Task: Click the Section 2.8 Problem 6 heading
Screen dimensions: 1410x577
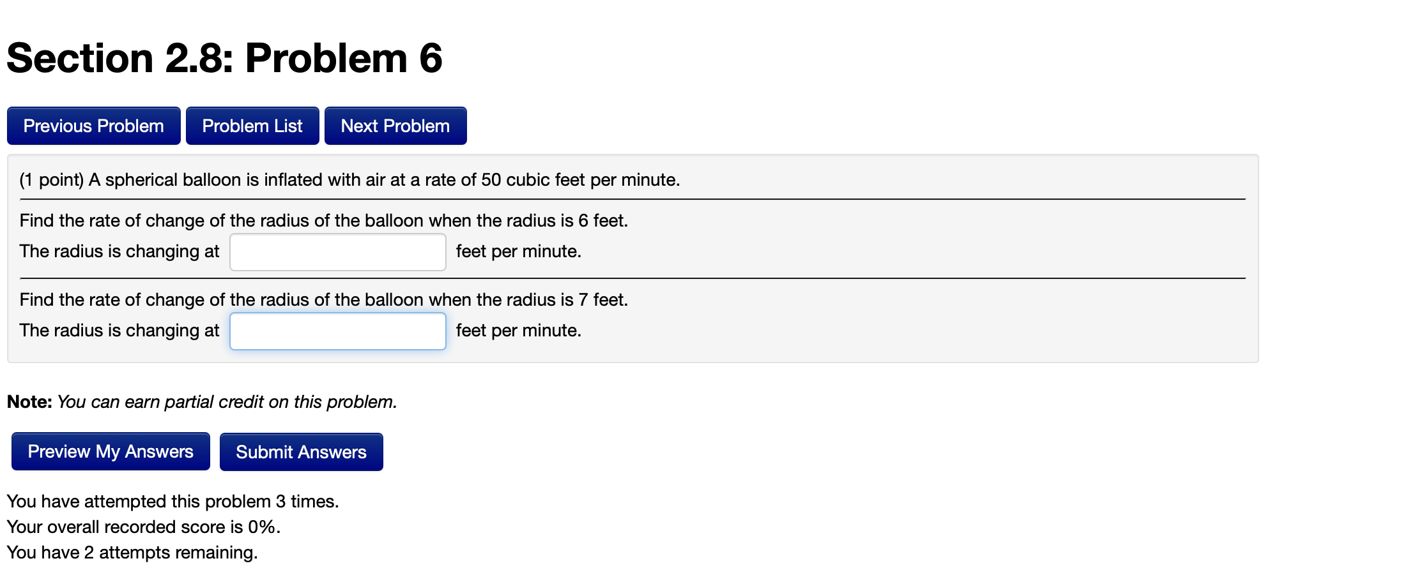Action: point(225,58)
